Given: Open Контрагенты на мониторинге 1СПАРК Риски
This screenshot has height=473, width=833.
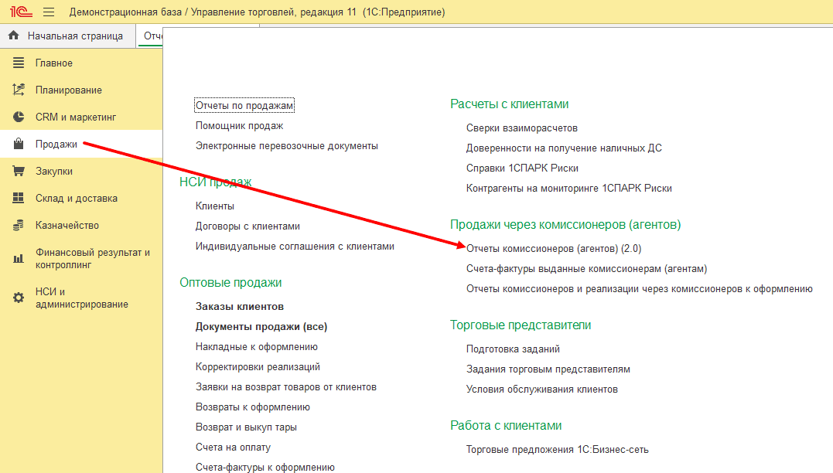Looking at the screenshot, I should pos(569,189).
